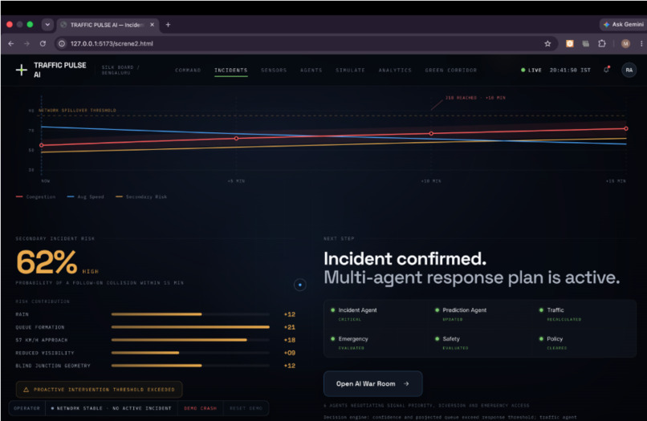Click the 57 KM/H APPROACH risk bar
Viewport: 647px width, 421px height.
click(189, 340)
